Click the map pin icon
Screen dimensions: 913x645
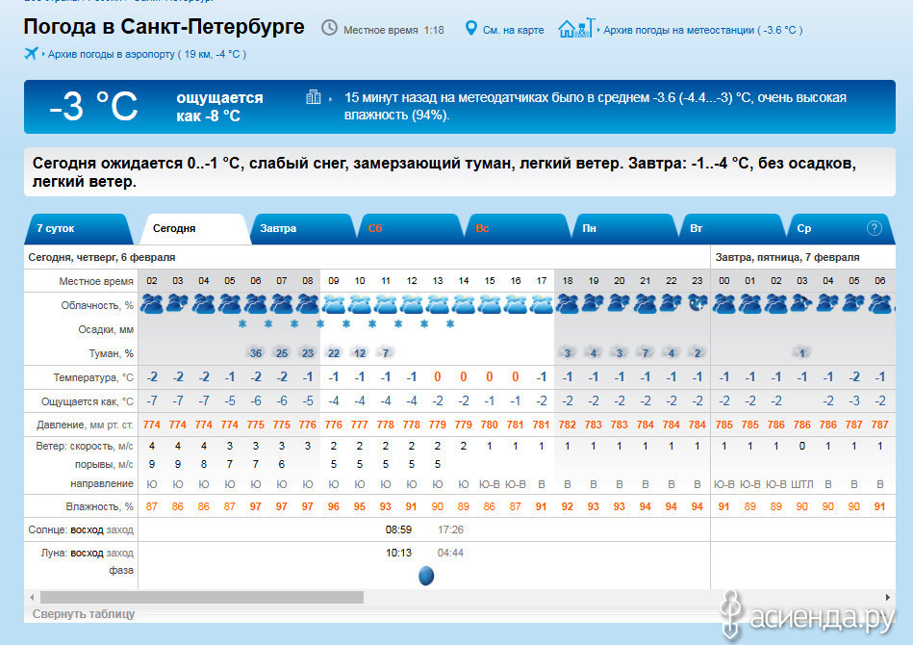(x=470, y=29)
